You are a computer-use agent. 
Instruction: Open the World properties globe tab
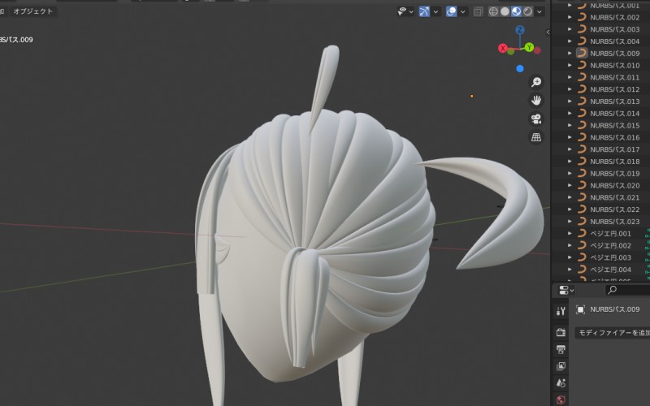tap(561, 400)
